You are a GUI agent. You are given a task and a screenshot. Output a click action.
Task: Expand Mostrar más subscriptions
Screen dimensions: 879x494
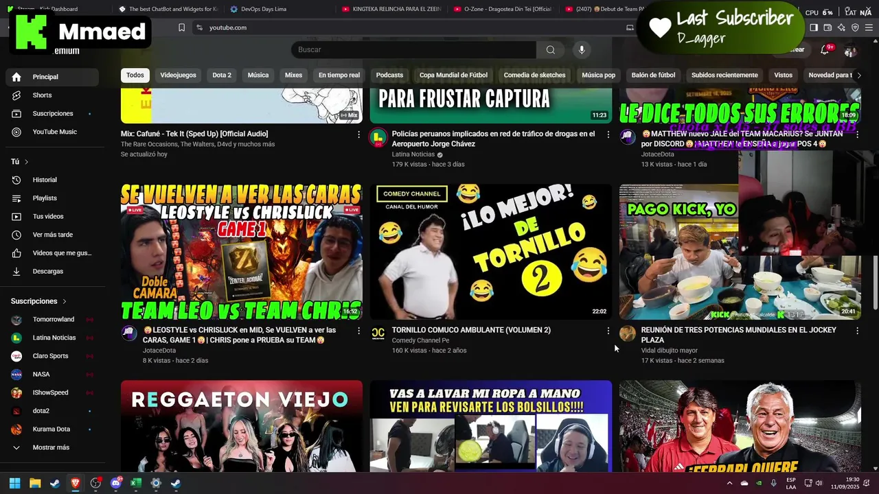(52, 447)
